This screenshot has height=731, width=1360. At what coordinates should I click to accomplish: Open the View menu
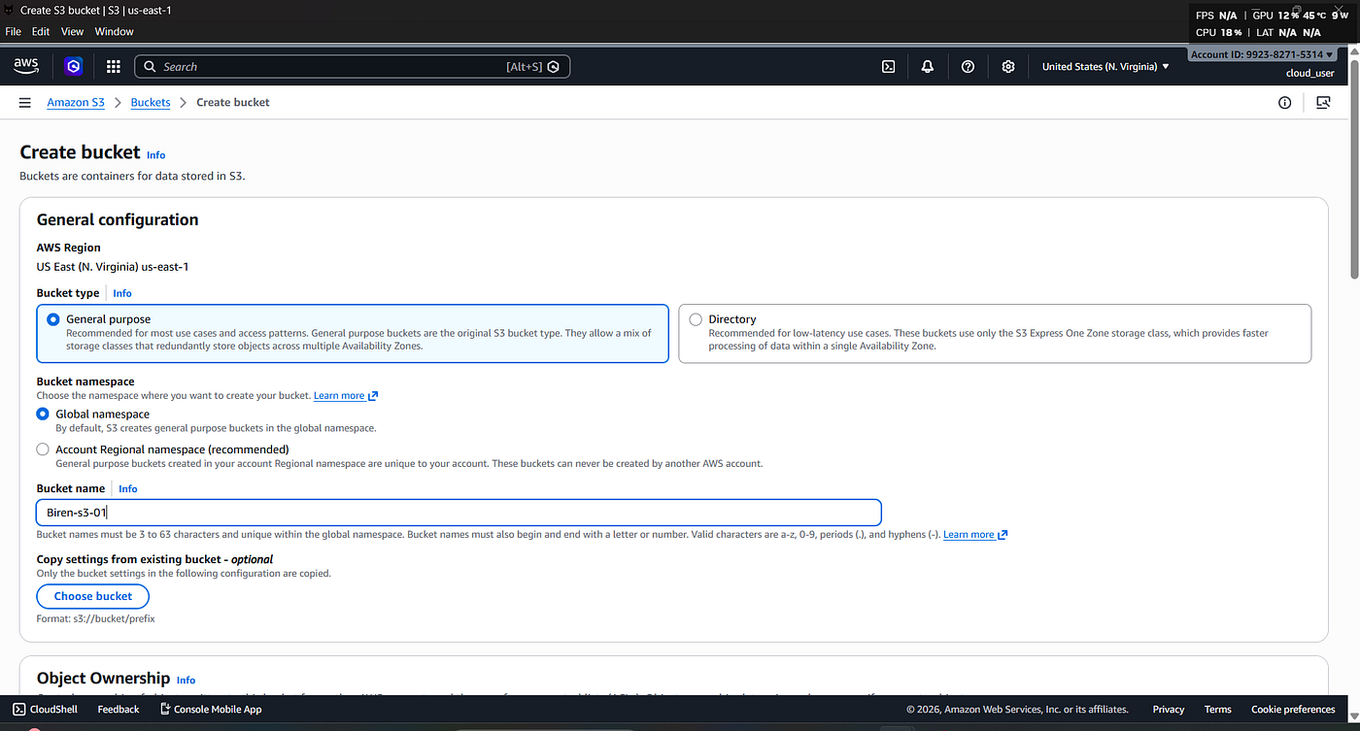point(73,31)
